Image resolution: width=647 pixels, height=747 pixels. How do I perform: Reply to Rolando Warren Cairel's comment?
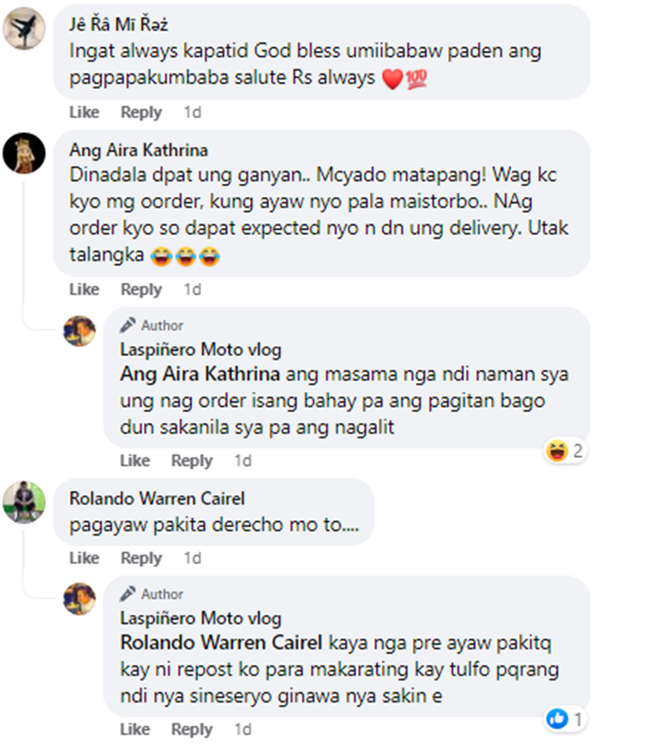pyautogui.click(x=141, y=558)
